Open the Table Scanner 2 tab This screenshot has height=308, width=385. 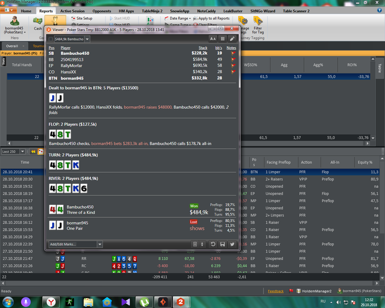296,11
